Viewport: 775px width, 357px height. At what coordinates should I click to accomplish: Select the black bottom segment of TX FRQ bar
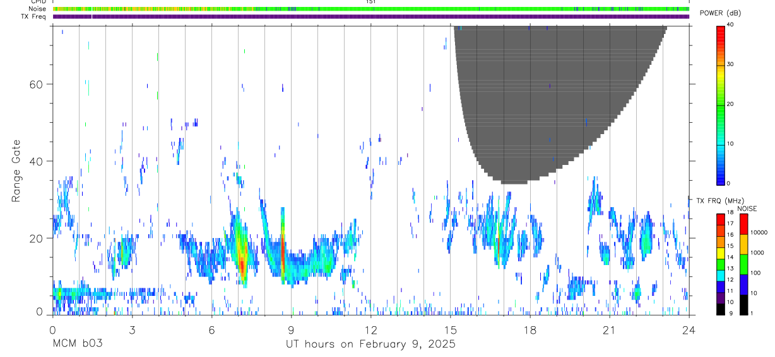coord(721,309)
